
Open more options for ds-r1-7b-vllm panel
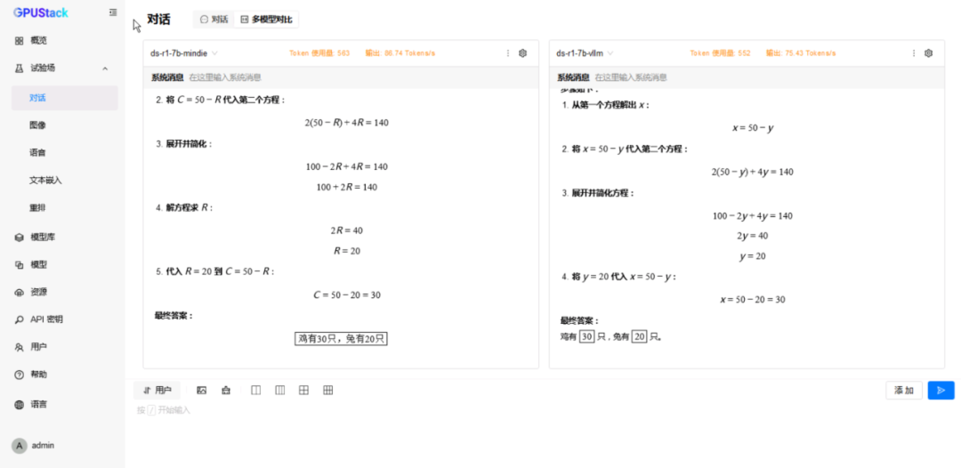pos(914,53)
